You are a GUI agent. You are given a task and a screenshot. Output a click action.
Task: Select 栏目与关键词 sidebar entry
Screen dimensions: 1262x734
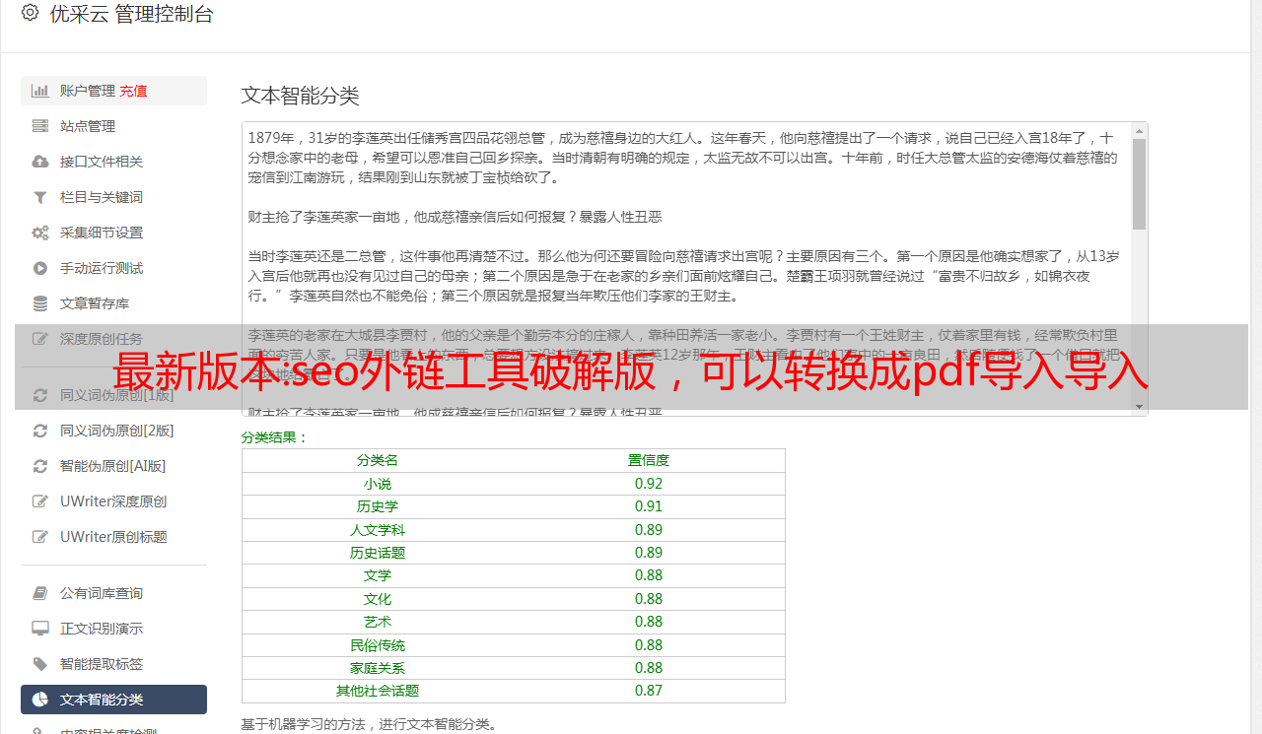pos(113,197)
